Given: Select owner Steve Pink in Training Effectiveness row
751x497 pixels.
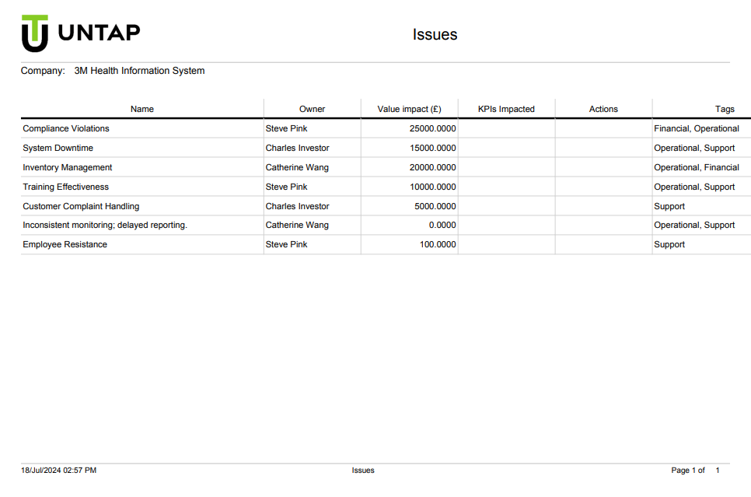Looking at the screenshot, I should [286, 187].
